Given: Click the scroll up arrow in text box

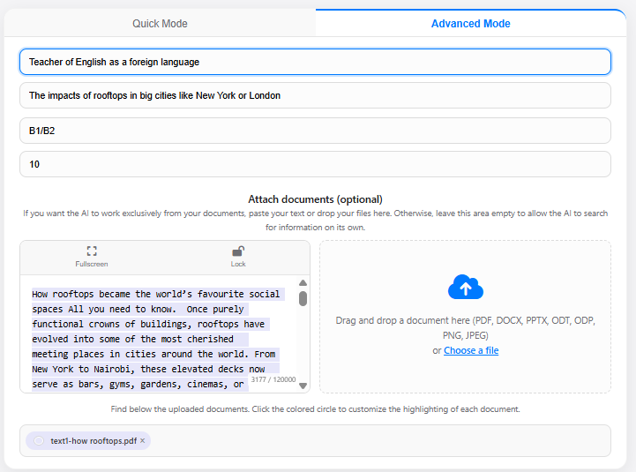Looking at the screenshot, I should [303, 283].
